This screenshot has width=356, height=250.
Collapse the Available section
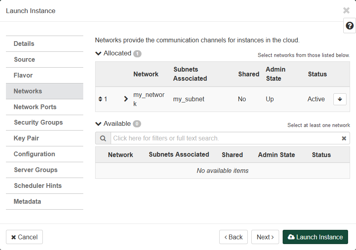coord(99,124)
